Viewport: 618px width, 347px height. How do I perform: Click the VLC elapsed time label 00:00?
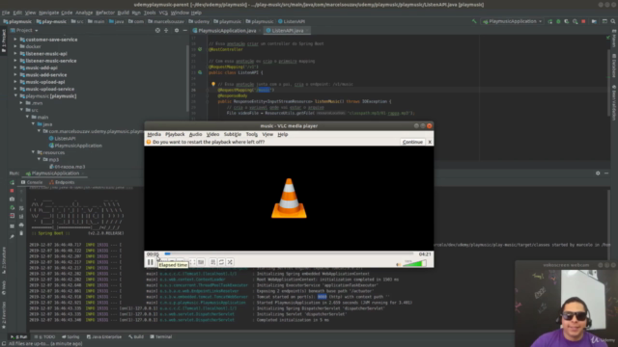point(153,254)
